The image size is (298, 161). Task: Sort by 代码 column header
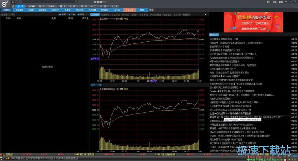click(x=8, y=19)
